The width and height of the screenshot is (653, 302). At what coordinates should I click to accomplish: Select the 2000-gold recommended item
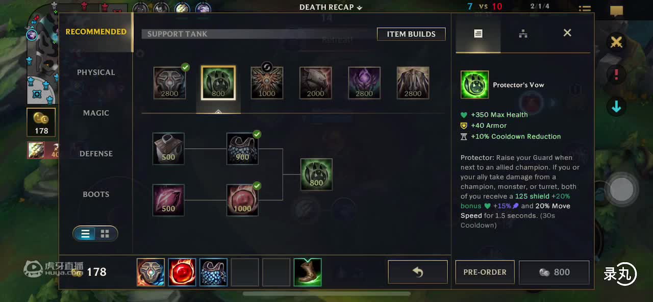click(315, 83)
